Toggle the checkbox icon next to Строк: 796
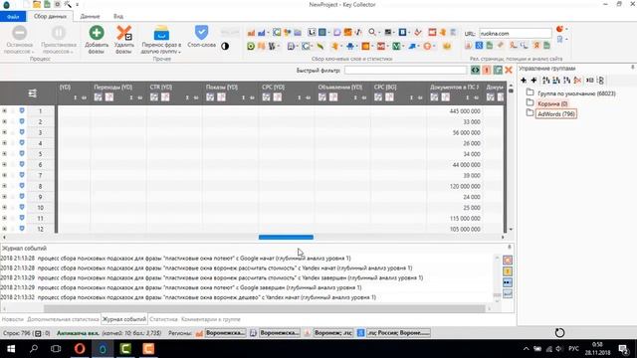The height and width of the screenshot is (358, 637). 38,333
